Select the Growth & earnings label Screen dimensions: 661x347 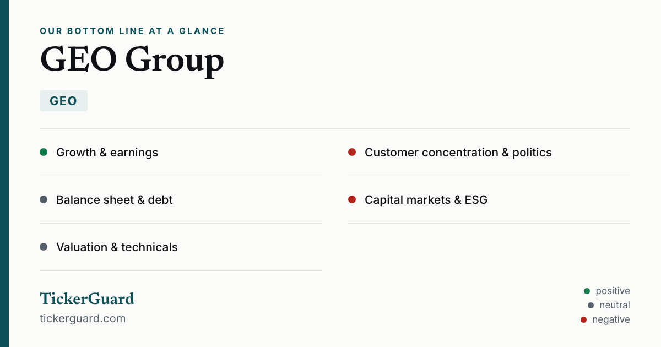pyautogui.click(x=107, y=153)
